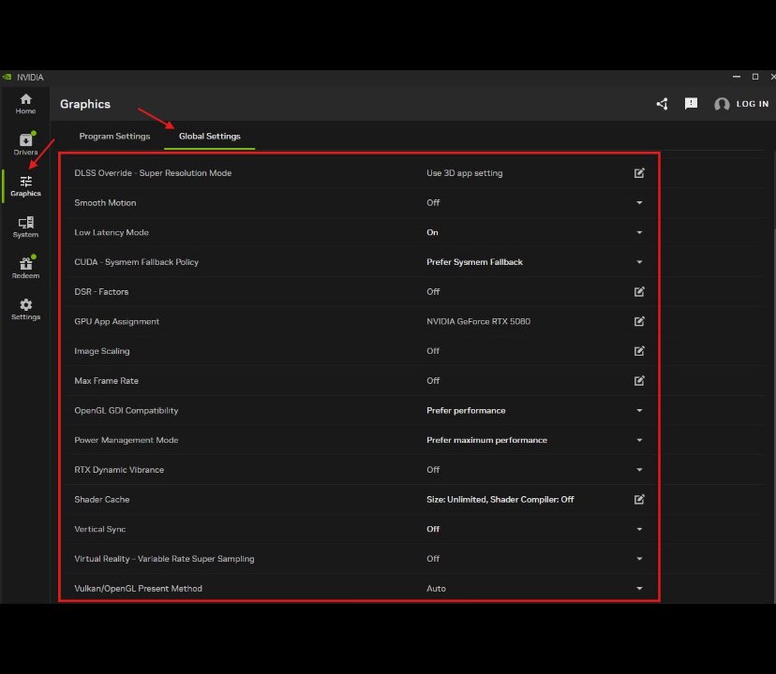Click the LOG IN button

pos(753,104)
